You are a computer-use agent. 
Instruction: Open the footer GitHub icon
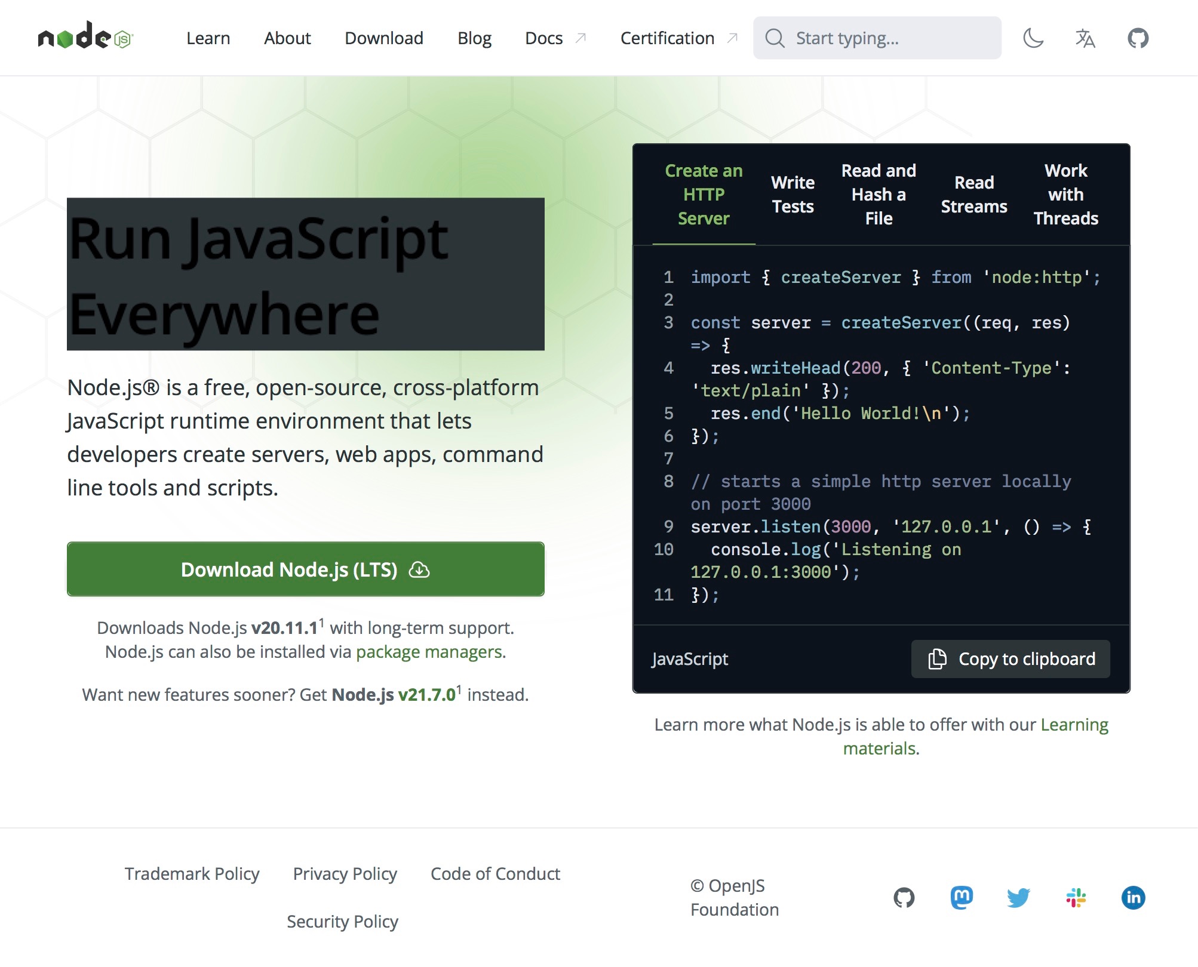point(904,897)
